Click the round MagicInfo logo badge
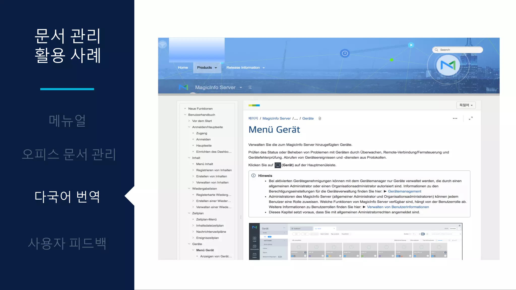Viewport: 516px width, 290px height. point(448,65)
